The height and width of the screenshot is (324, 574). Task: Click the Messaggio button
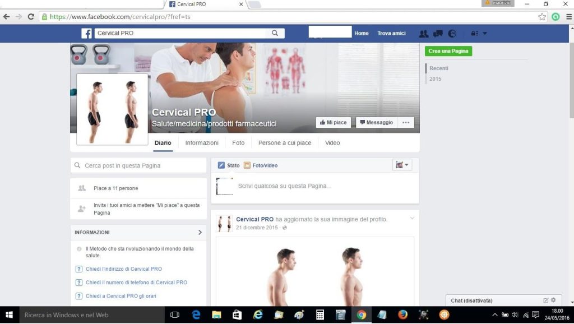point(376,122)
